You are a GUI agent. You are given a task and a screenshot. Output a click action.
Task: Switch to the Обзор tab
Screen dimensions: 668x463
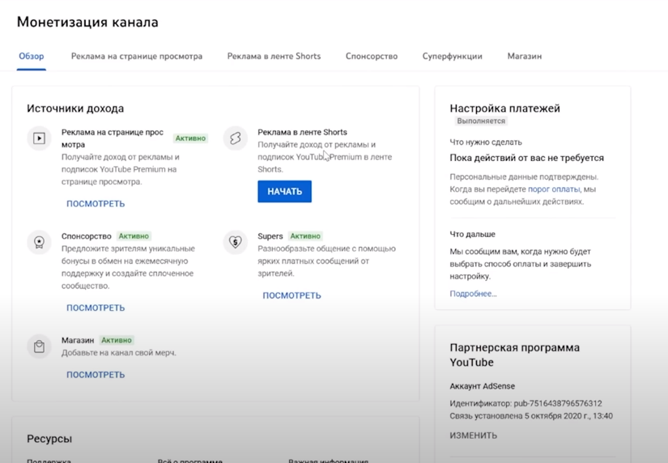point(32,56)
